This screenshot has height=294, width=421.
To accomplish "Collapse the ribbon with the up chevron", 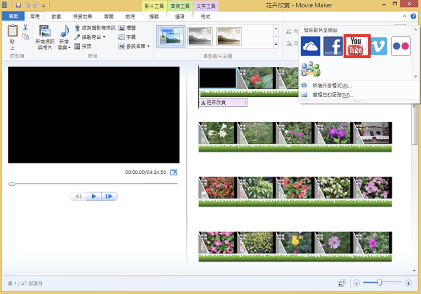I will (405, 16).
